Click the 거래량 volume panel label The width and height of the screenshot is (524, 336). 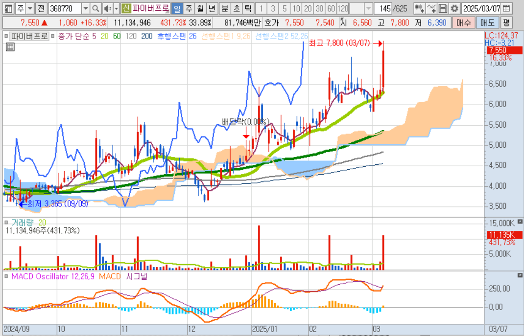pyautogui.click(x=22, y=222)
